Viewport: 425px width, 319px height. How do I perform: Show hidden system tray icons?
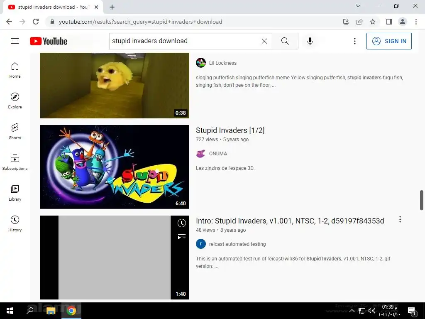click(x=352, y=311)
